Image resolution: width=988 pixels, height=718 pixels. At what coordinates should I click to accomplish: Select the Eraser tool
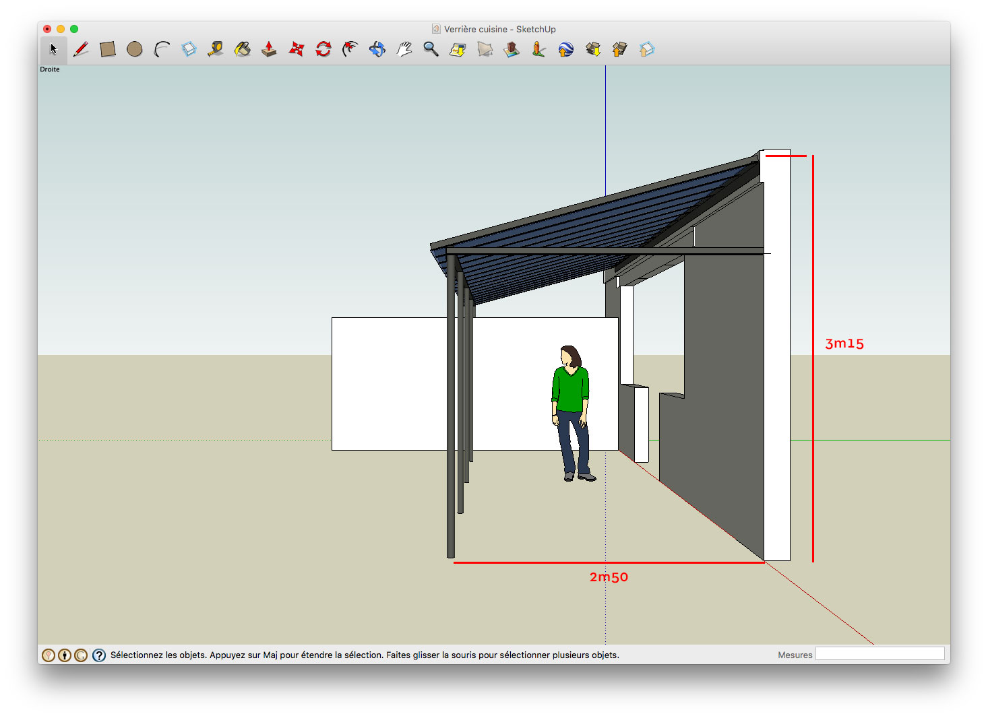[x=189, y=49]
